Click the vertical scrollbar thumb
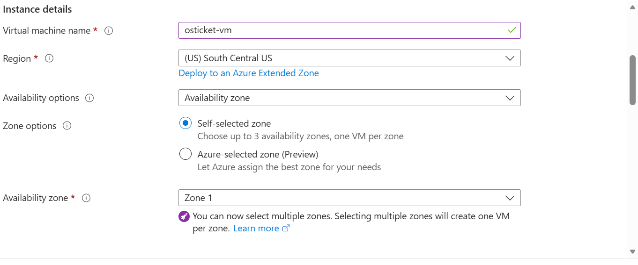Image resolution: width=638 pixels, height=265 pixels. (632, 79)
